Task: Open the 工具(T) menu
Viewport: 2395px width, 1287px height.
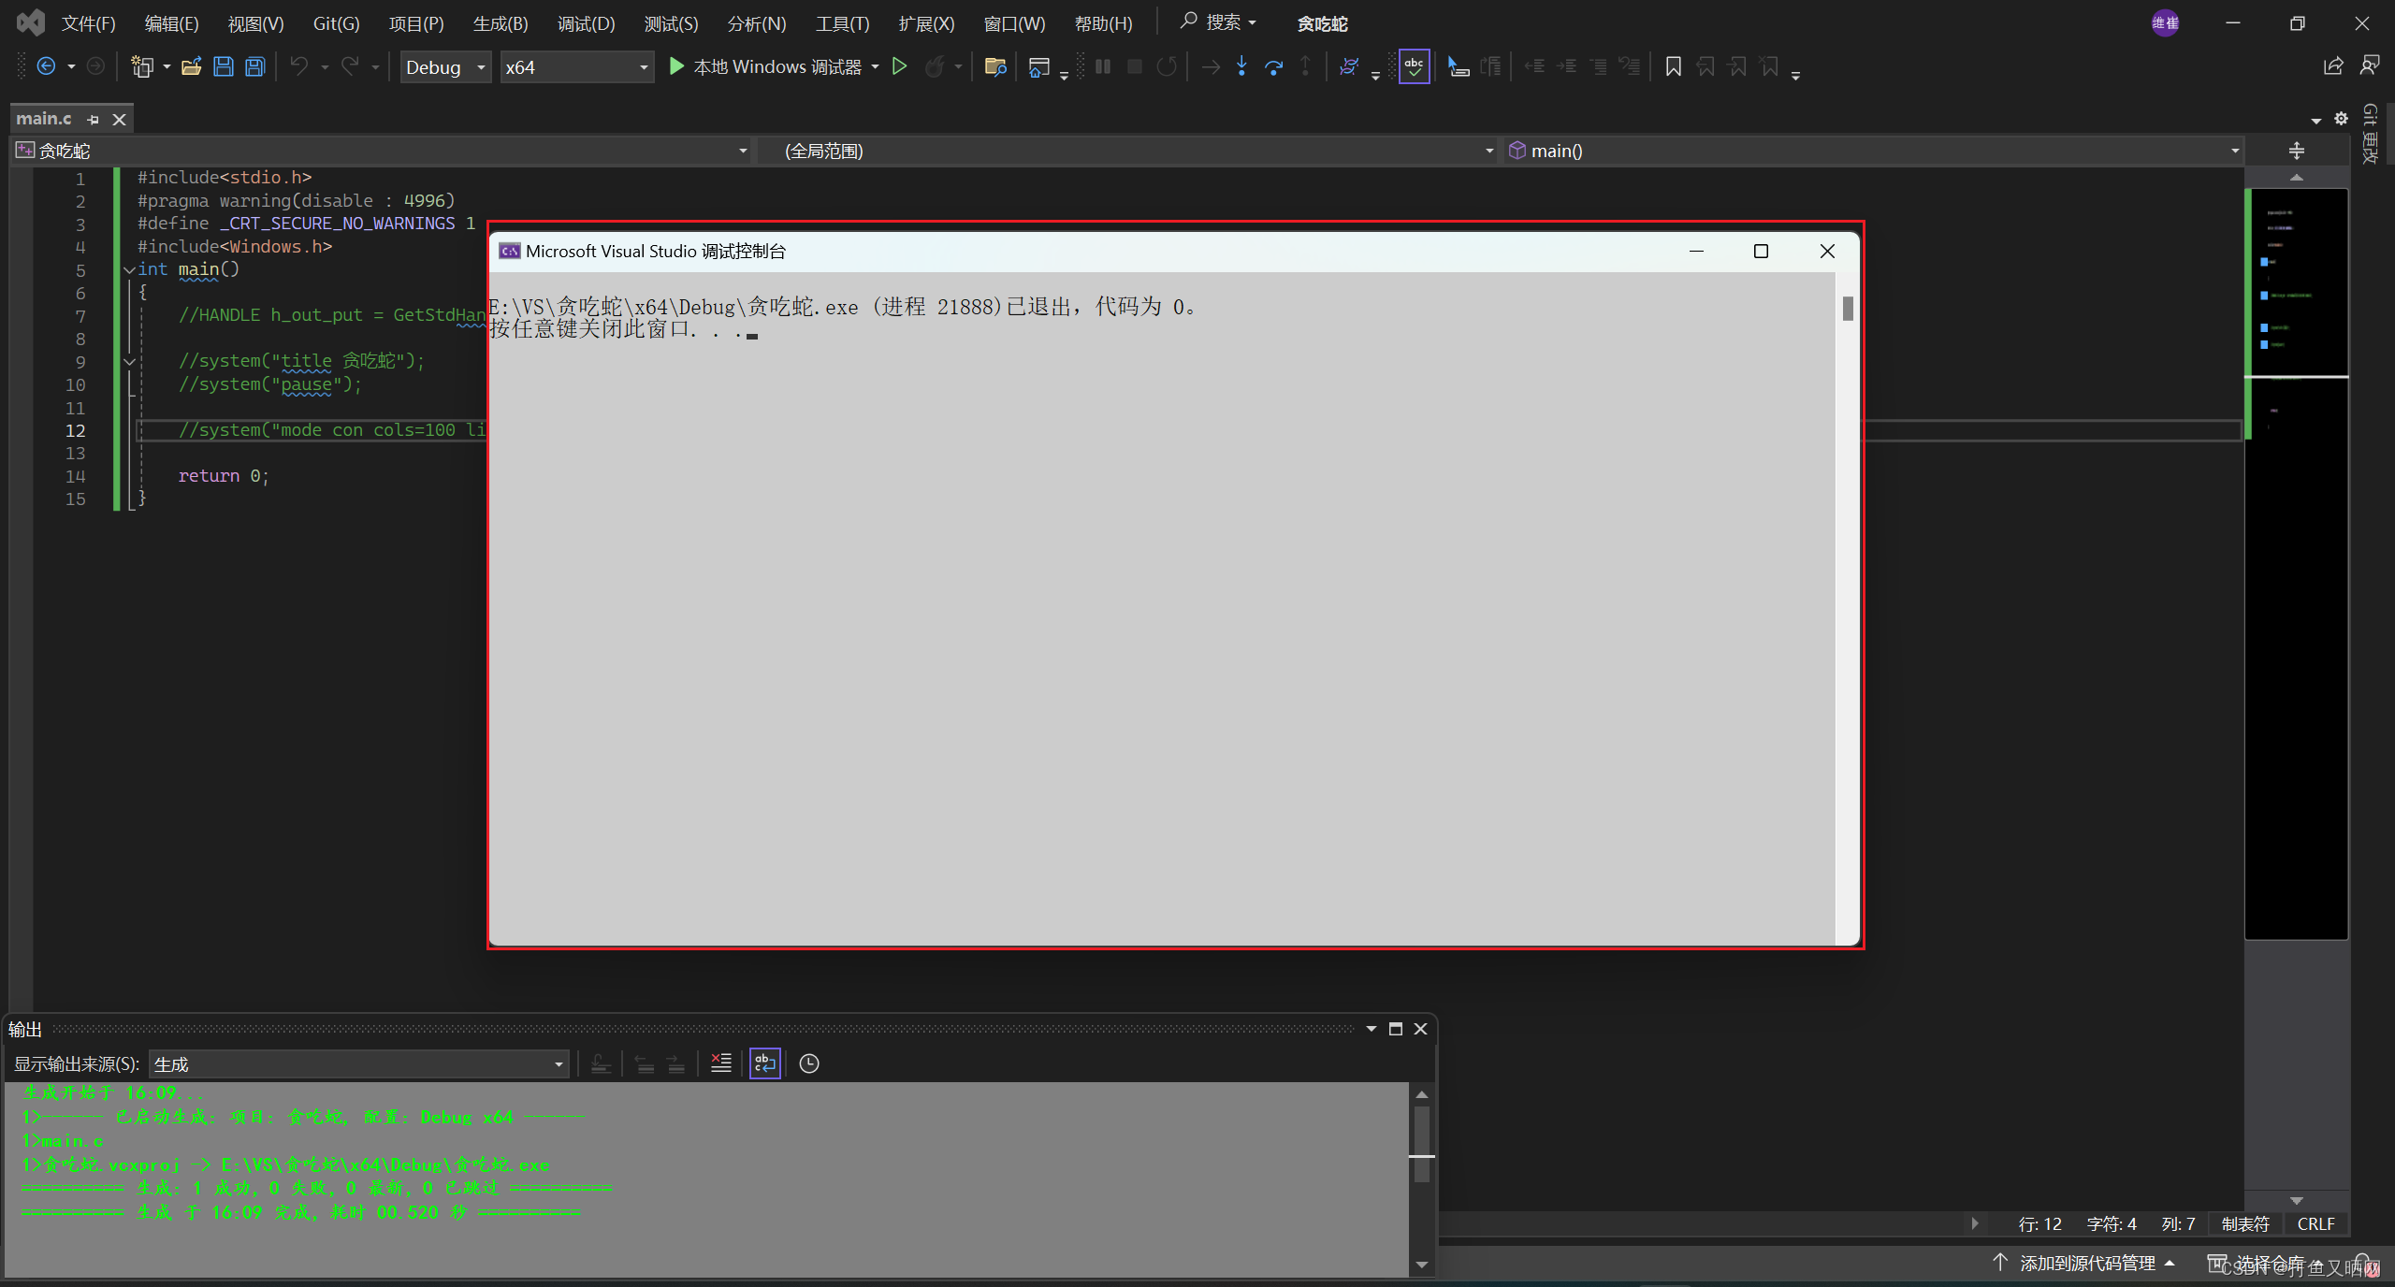Action: [x=842, y=23]
